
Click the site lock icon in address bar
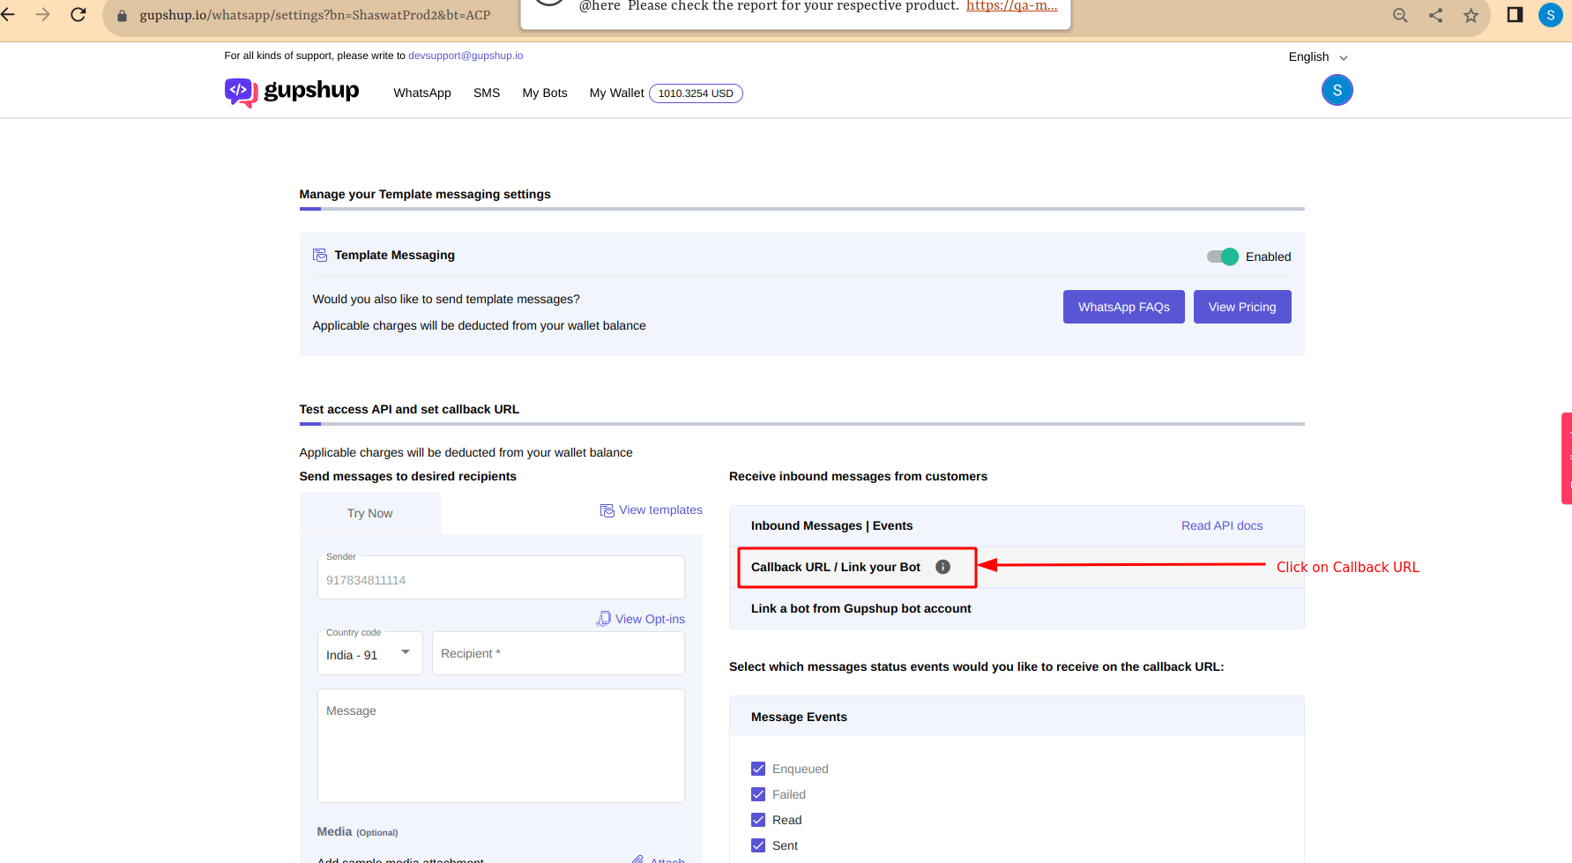(122, 16)
